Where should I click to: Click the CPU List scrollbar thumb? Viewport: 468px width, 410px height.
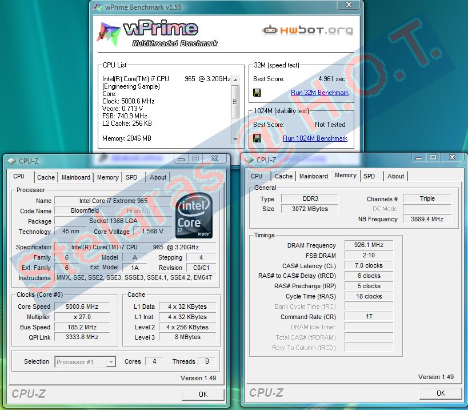235,102
